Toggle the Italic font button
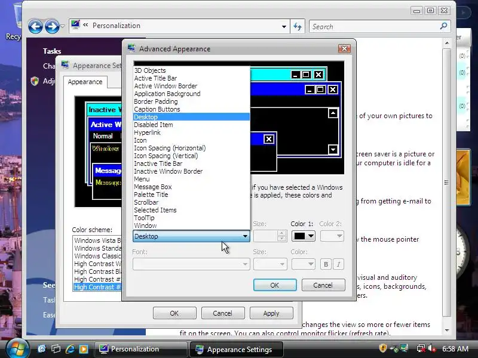 tap(338, 264)
